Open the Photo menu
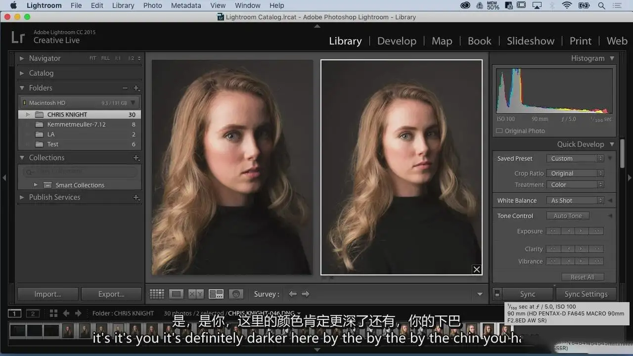633x356 pixels. coord(152,5)
